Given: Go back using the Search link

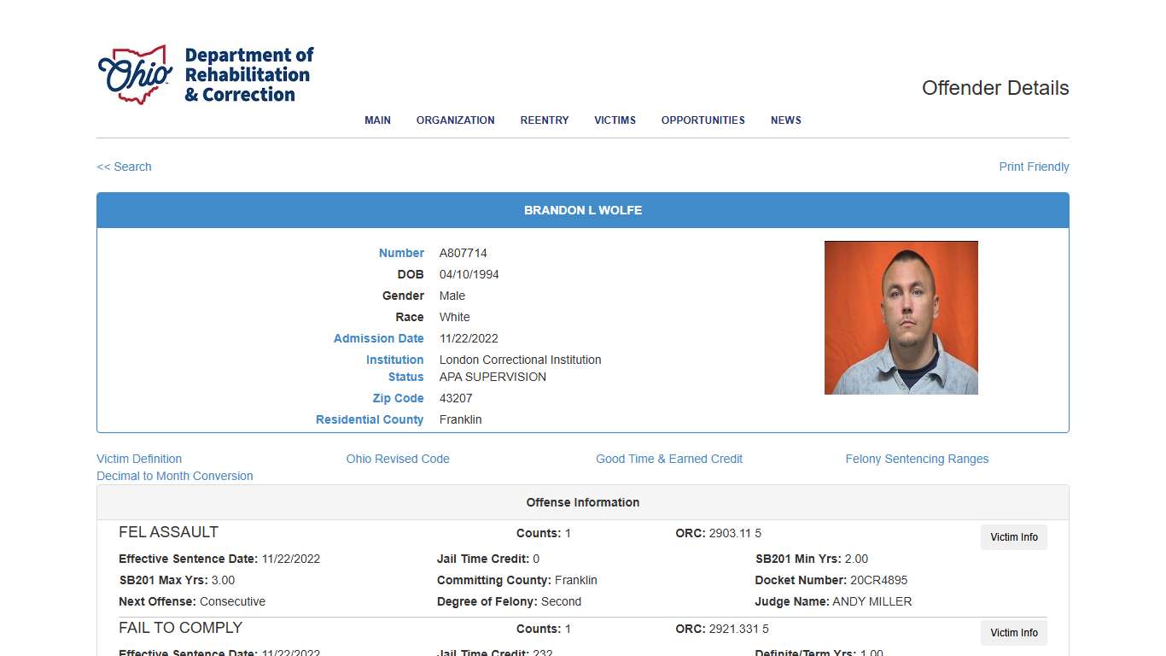Looking at the screenshot, I should pos(124,167).
